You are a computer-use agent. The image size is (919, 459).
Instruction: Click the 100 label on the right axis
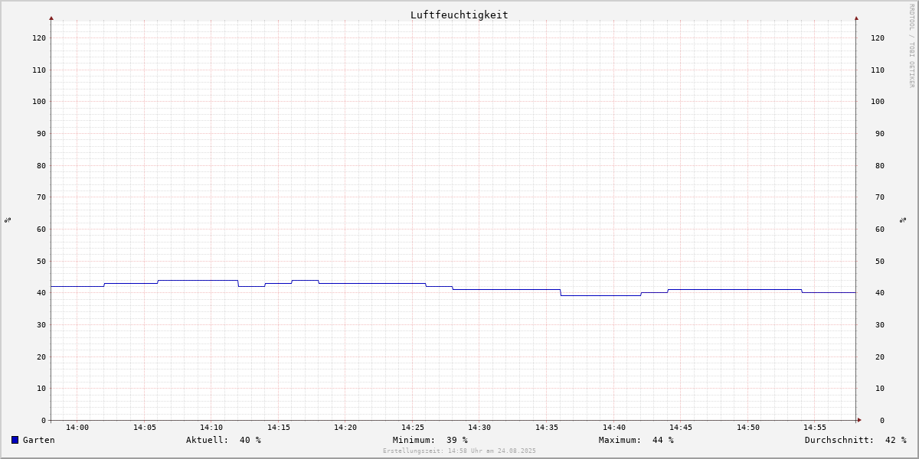point(878,101)
